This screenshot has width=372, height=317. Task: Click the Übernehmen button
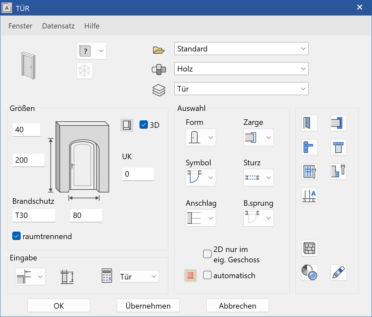pyautogui.click(x=148, y=306)
